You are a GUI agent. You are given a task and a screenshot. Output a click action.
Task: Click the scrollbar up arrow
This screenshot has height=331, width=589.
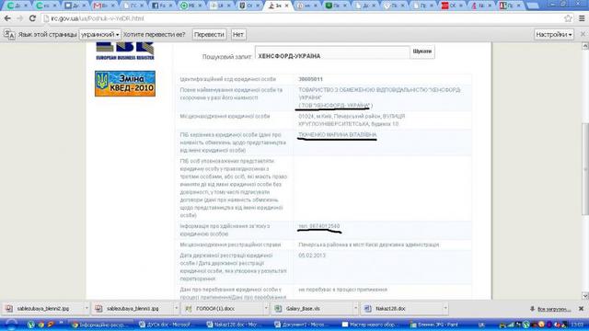[x=585, y=46]
